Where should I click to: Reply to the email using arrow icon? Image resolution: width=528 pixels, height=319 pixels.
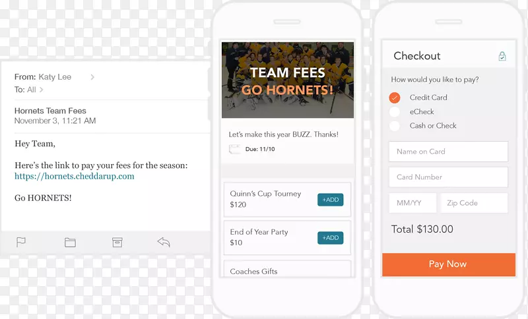pos(164,242)
